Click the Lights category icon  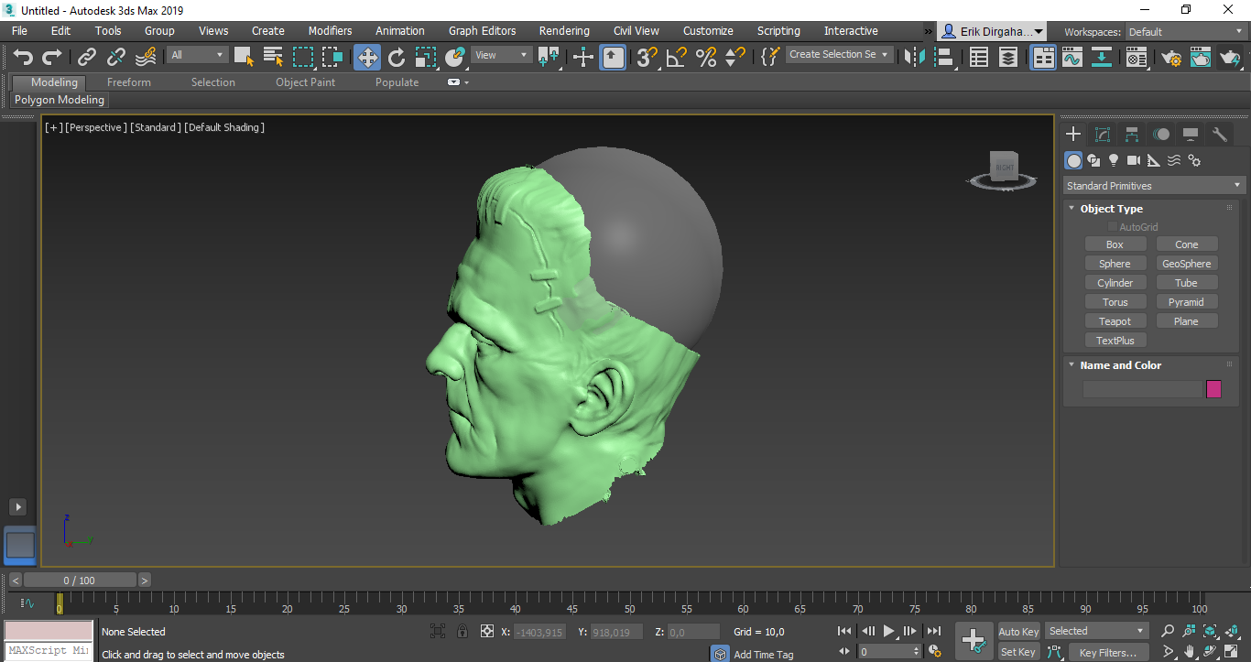pyautogui.click(x=1114, y=160)
